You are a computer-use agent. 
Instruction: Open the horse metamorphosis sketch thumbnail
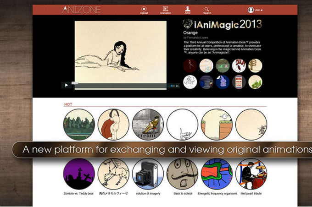(113, 174)
